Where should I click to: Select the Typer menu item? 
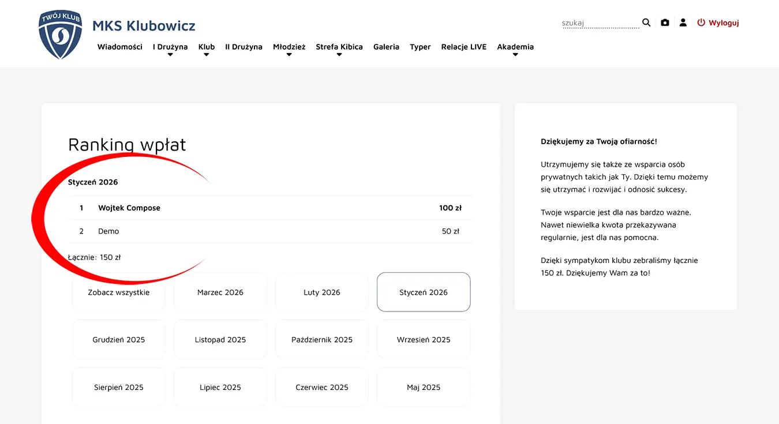(420, 47)
